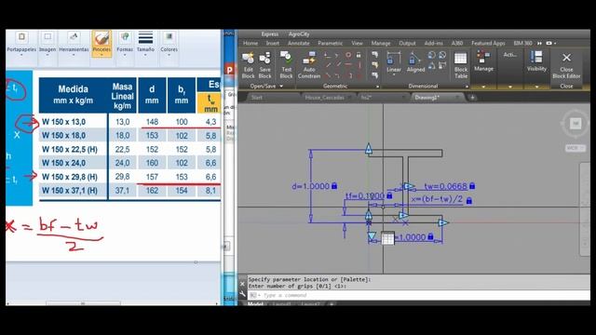The image size is (596, 335).
Task: Expand the Action Parameters panel flyout arrow
Action: click(510, 87)
